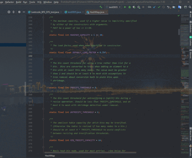This screenshot has height=158, width=192.
Task: Click the Git commit checkmark icon
Action: [x=159, y=7]
